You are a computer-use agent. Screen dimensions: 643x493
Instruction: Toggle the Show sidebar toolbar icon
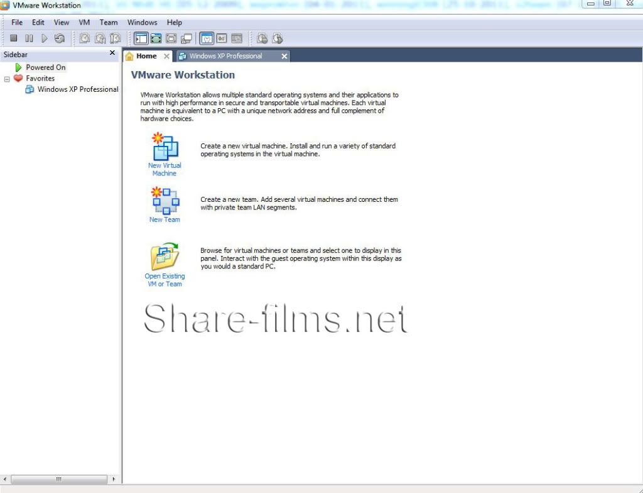(141, 38)
